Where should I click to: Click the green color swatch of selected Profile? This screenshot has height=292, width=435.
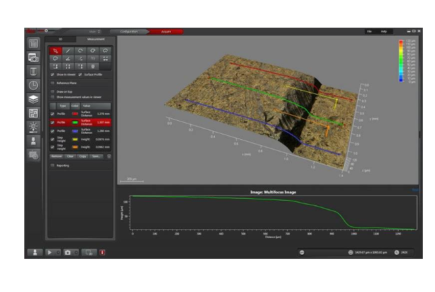click(x=75, y=122)
